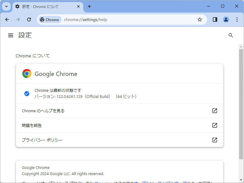Open the side panel icon
The image size is (244, 183).
215,20
